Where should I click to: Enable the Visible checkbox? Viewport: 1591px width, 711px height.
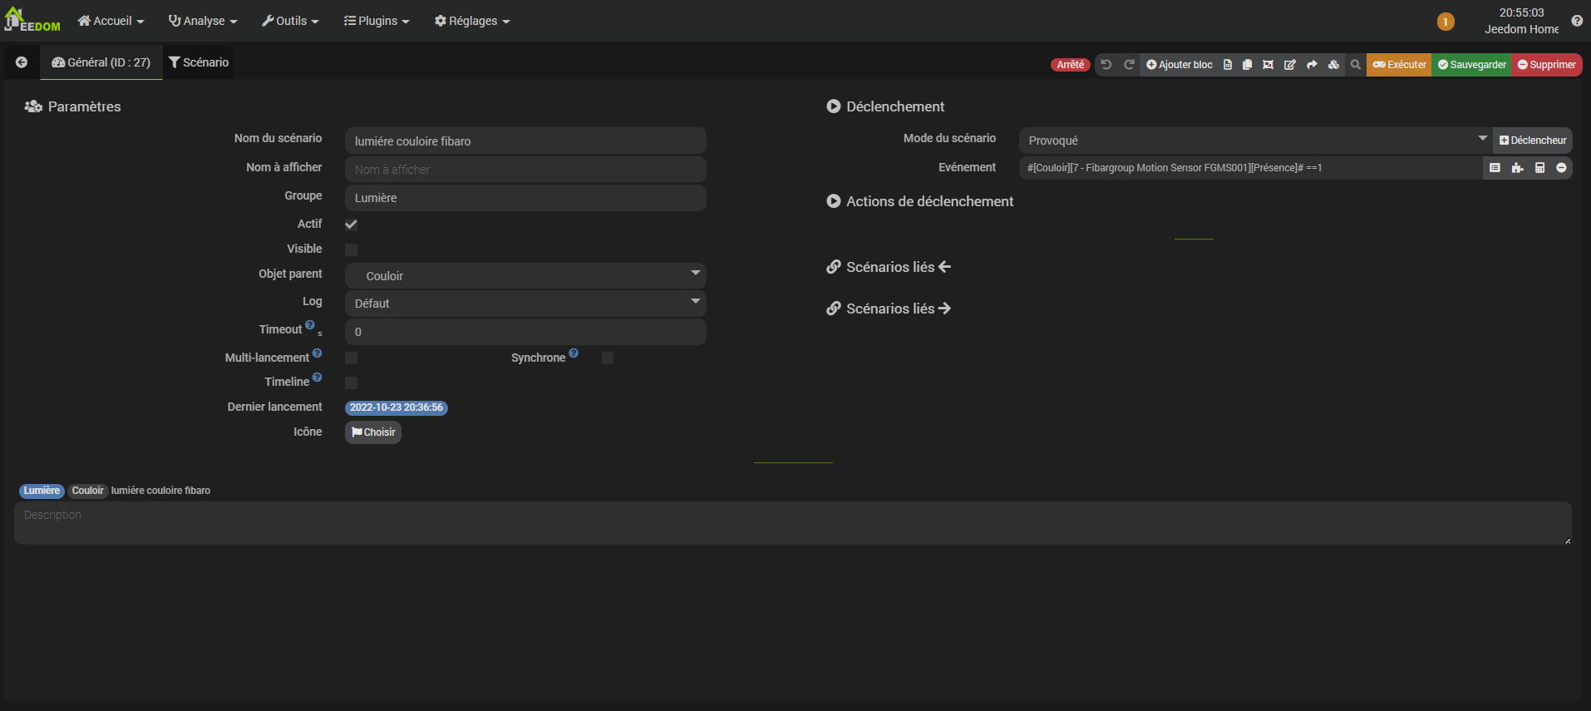(x=352, y=249)
